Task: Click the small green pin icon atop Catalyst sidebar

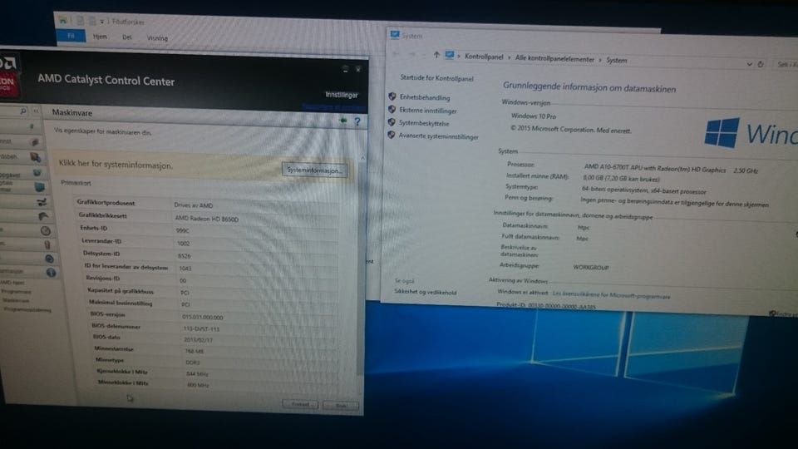Action: pyautogui.click(x=32, y=126)
